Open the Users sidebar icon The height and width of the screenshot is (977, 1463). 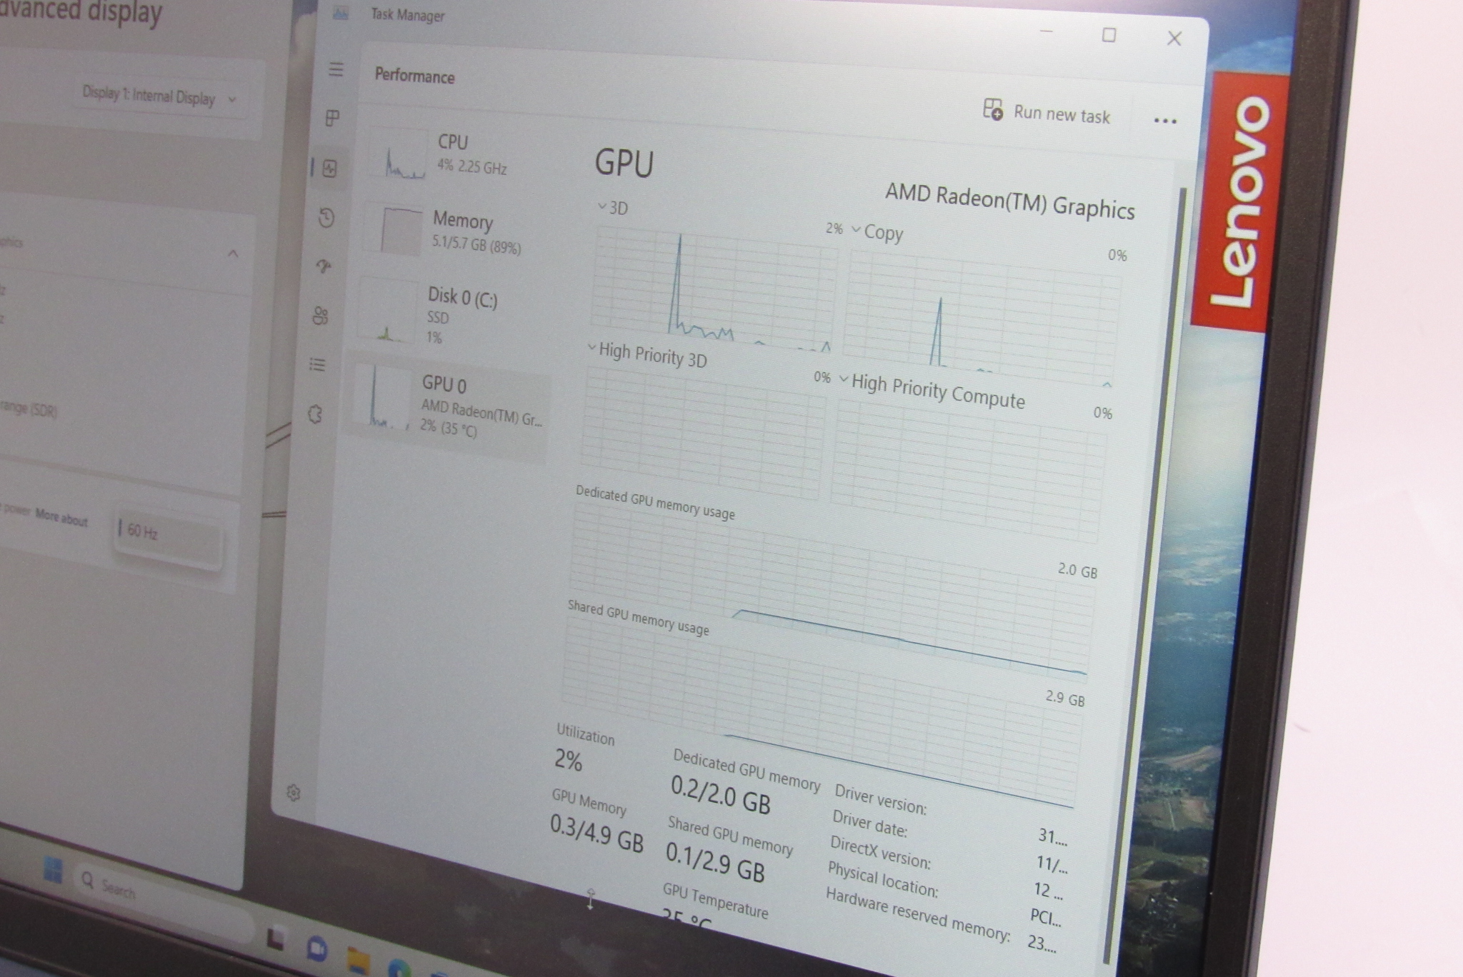tap(321, 315)
